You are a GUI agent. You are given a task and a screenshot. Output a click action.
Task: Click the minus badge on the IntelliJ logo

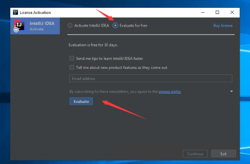click(16, 30)
